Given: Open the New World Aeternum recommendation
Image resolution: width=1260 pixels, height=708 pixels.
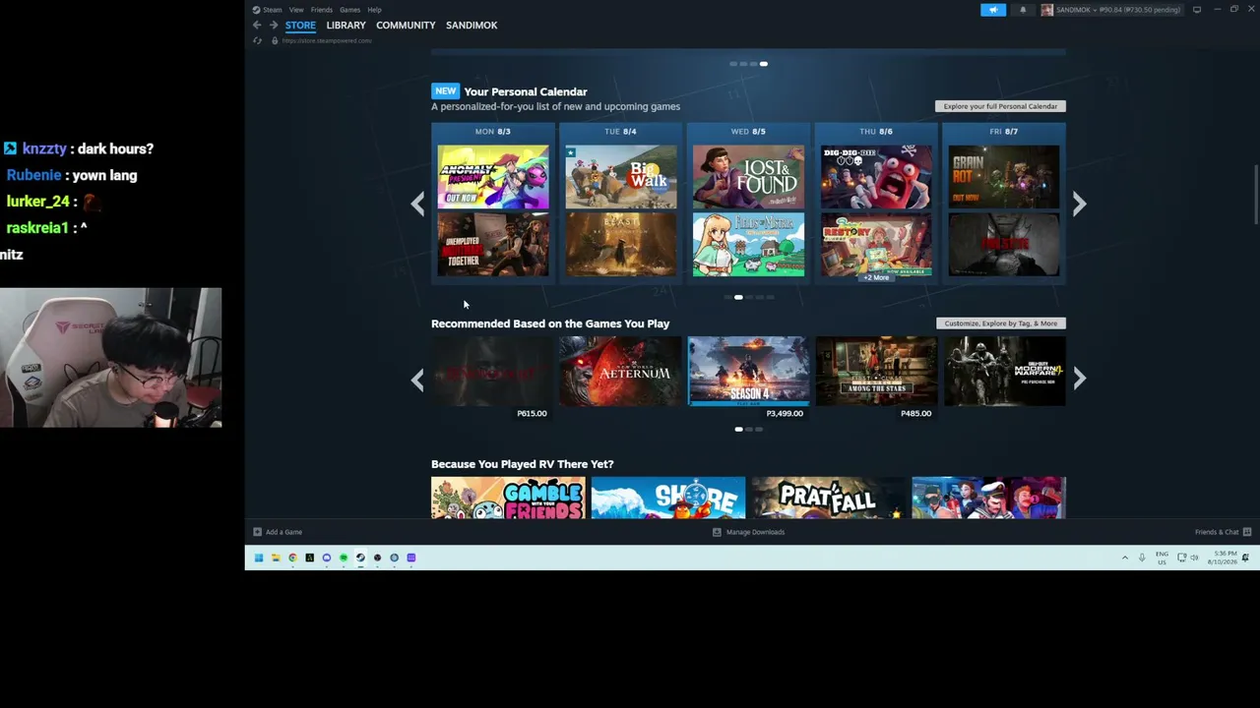Looking at the screenshot, I should (620, 371).
